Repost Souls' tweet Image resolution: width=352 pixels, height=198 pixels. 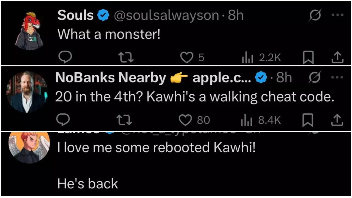pos(126,57)
